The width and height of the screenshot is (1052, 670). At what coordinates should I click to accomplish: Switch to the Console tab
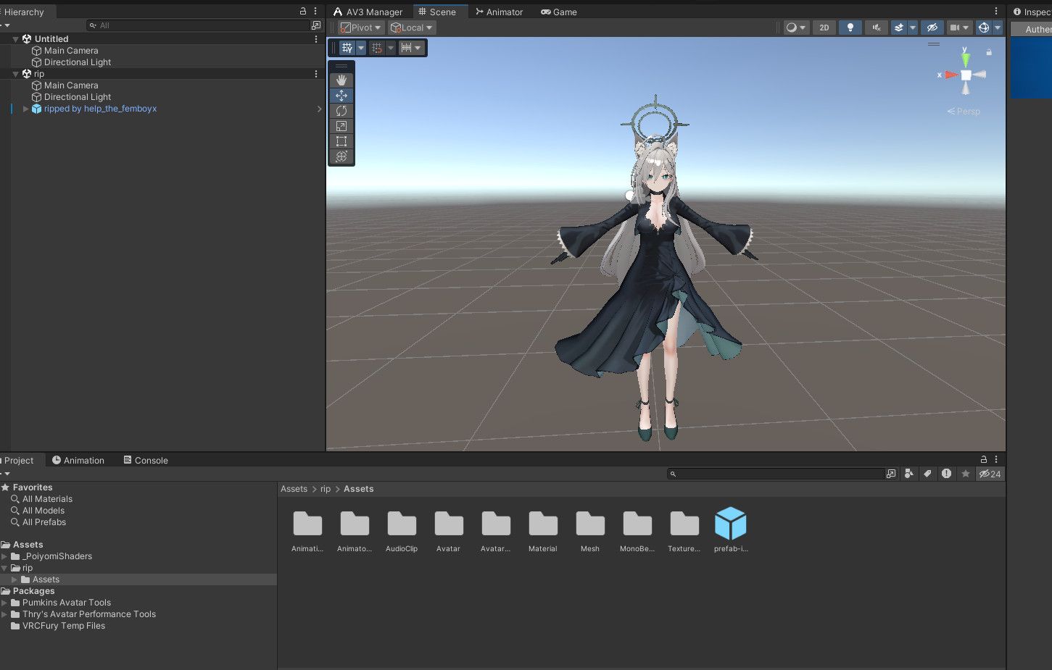point(146,460)
